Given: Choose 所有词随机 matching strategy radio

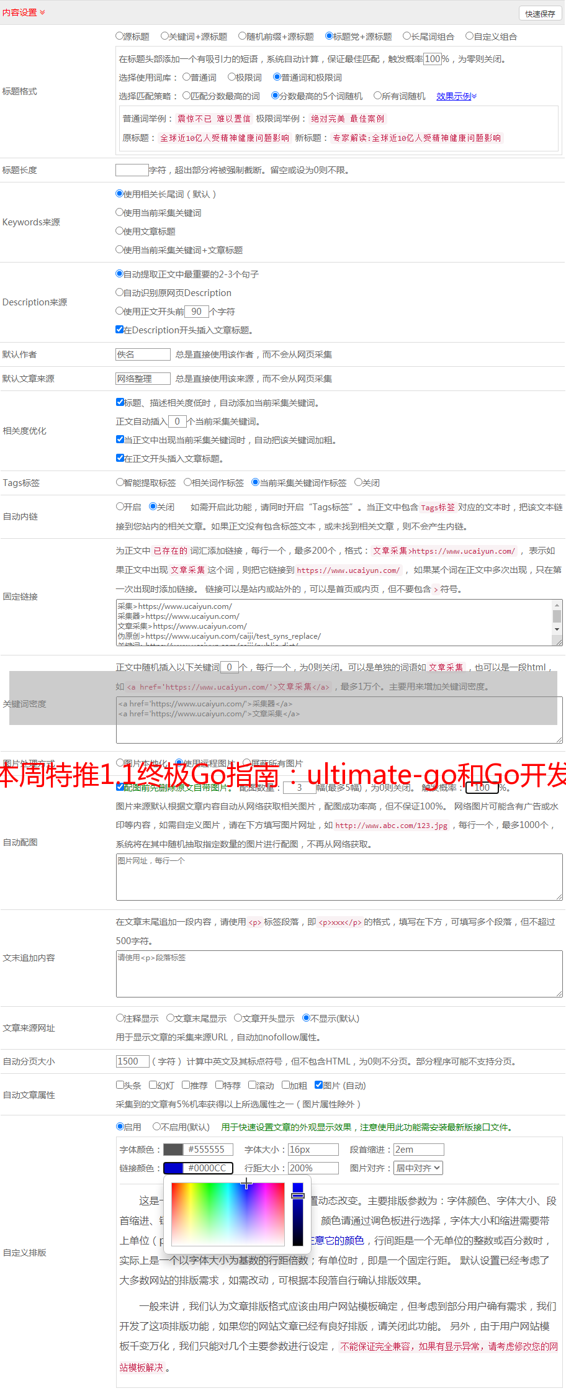Looking at the screenshot, I should coord(377,96).
